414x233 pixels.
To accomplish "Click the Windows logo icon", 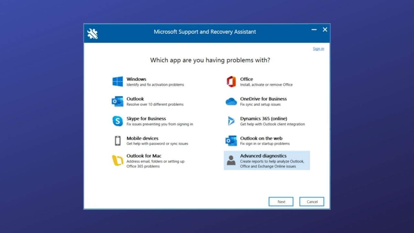I will [x=118, y=82].
